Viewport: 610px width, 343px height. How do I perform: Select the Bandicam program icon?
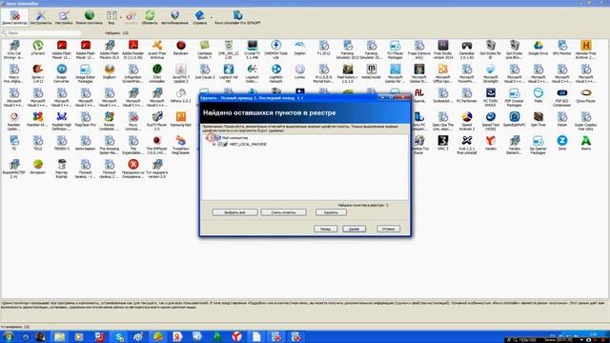tap(180, 49)
